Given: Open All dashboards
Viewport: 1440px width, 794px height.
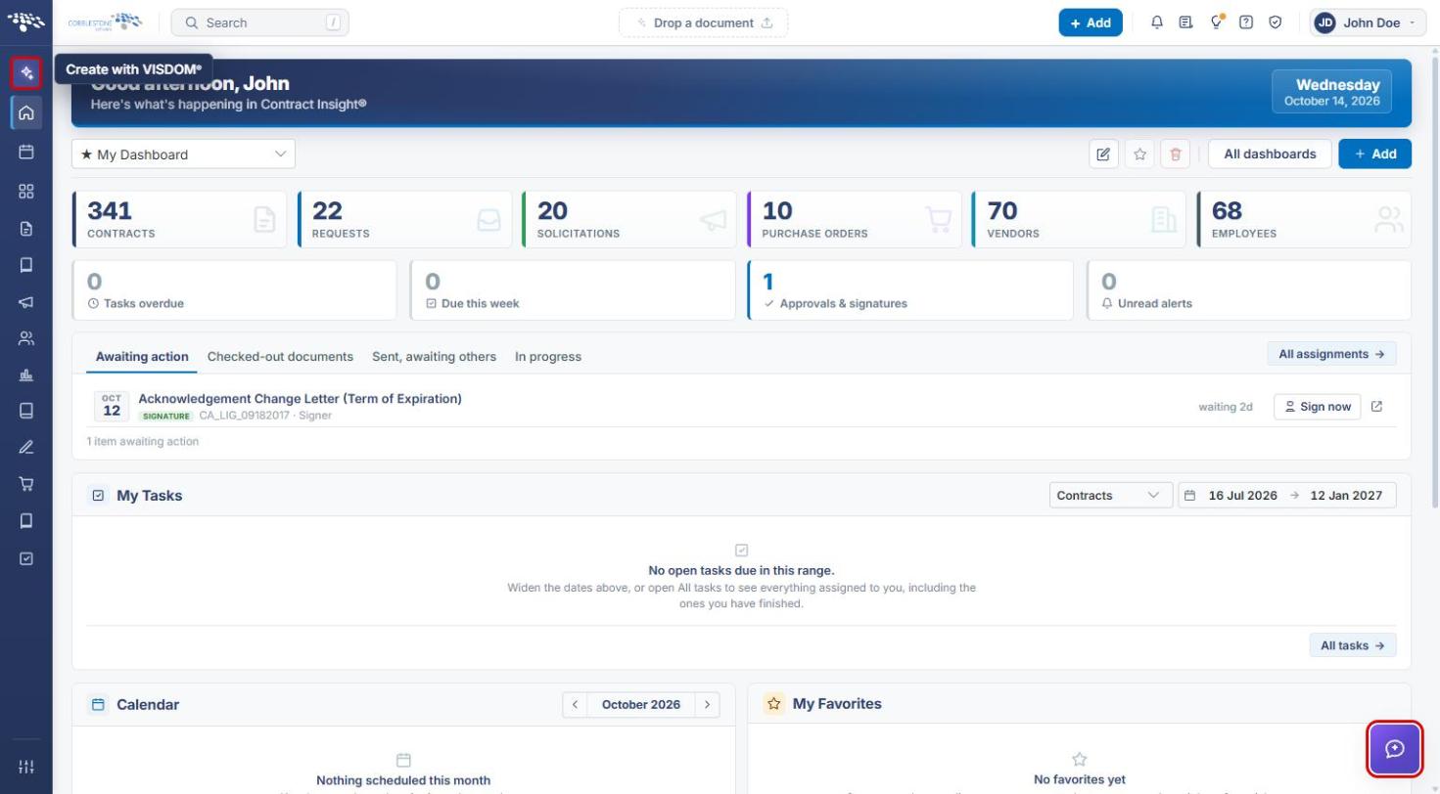Looking at the screenshot, I should (1270, 154).
